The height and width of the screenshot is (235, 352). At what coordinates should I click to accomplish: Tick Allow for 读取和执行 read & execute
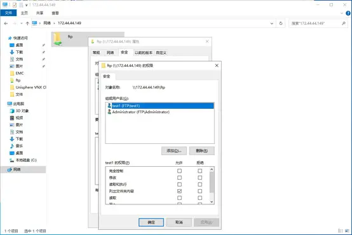tap(179, 184)
